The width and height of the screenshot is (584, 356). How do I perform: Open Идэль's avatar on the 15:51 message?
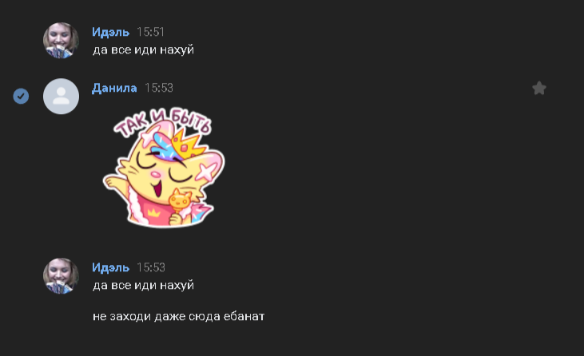point(61,40)
